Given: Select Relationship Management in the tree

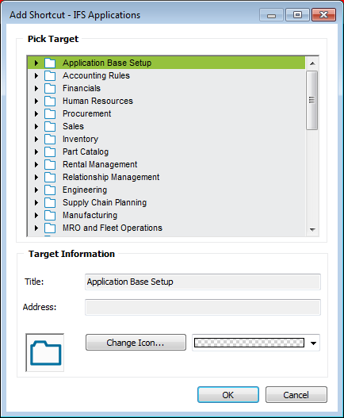Looking at the screenshot, I should (111, 177).
